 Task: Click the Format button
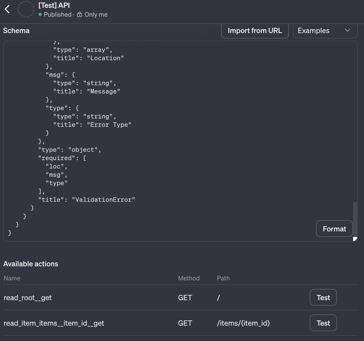tap(334, 229)
